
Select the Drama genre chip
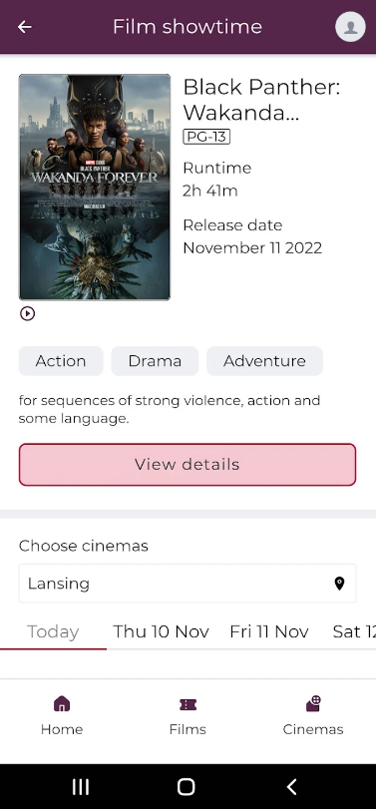(155, 361)
